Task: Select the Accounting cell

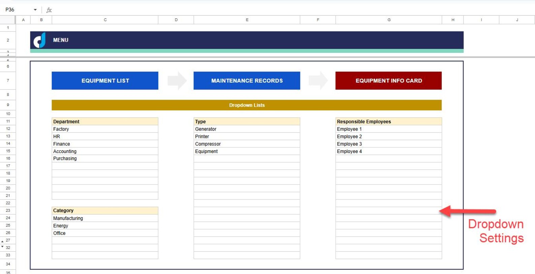Action: [105, 151]
